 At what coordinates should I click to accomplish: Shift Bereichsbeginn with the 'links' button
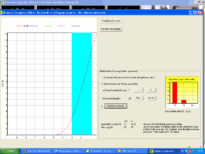click(138, 98)
